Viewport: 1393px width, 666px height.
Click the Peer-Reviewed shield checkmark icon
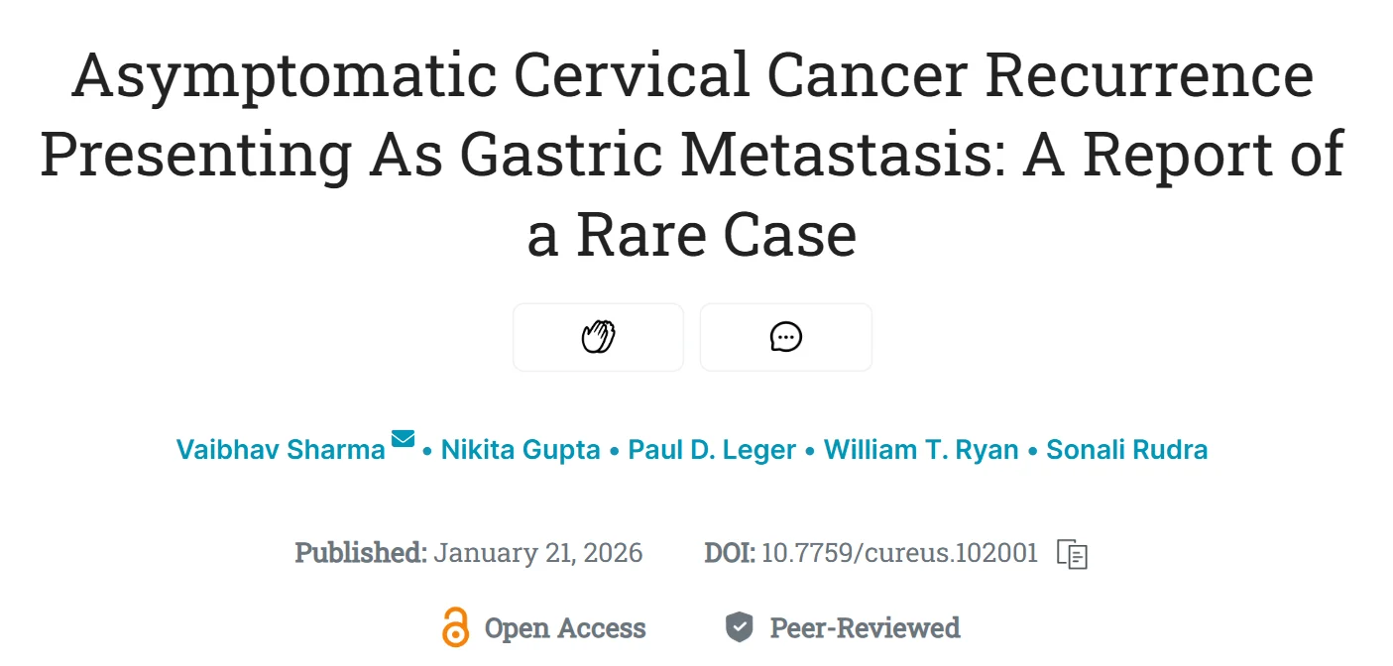[738, 626]
